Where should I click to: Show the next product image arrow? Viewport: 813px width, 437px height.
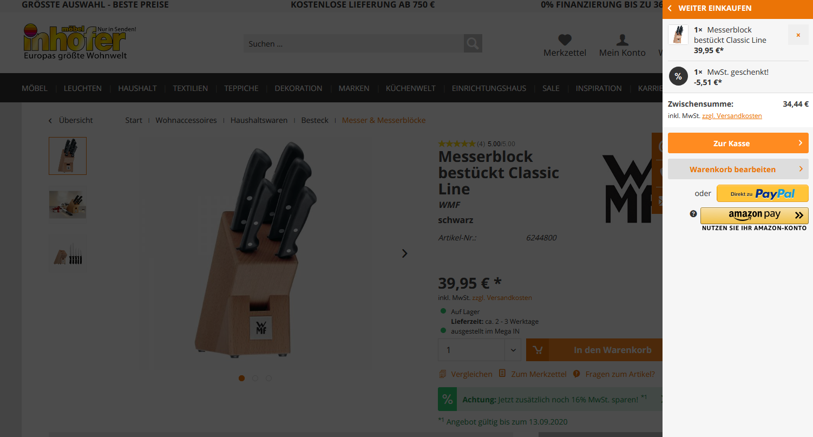coord(404,253)
